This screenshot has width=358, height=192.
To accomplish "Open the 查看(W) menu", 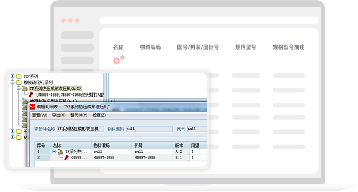I will (x=39, y=115).
